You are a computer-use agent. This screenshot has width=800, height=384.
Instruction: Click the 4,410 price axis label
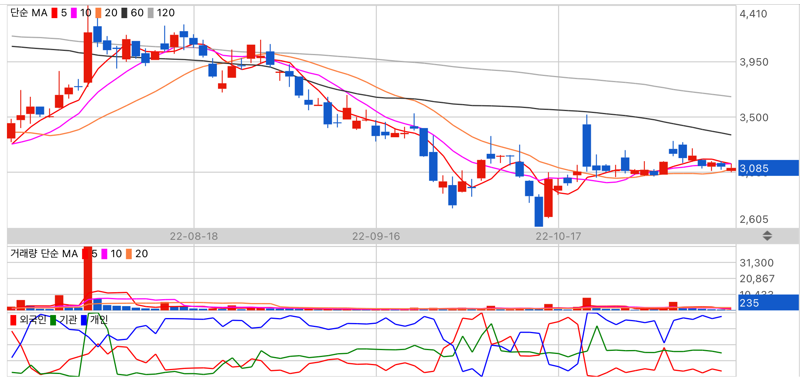[753, 14]
